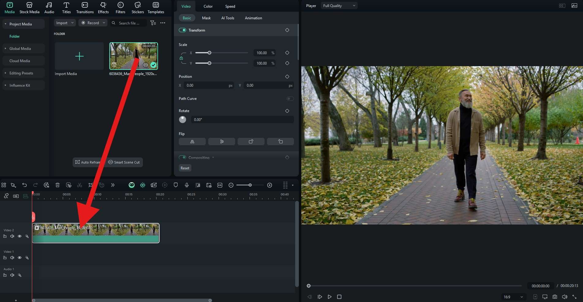
Task: Play the video in the player
Action: 329,297
